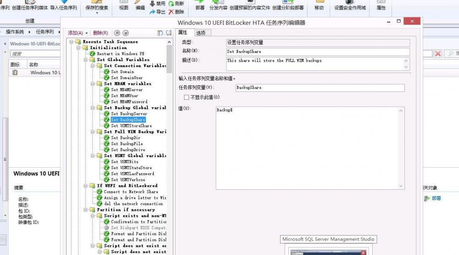Viewport: 459px width, 255px height.
Task: Select Set USMTLacPassword step in tree
Action: pyautogui.click(x=133, y=174)
